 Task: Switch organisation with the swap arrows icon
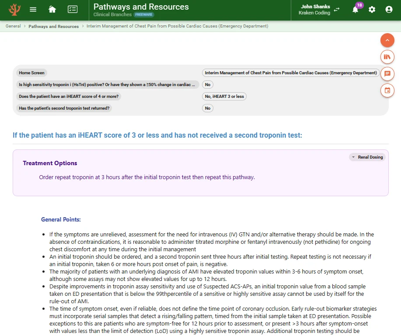pyautogui.click(x=337, y=10)
